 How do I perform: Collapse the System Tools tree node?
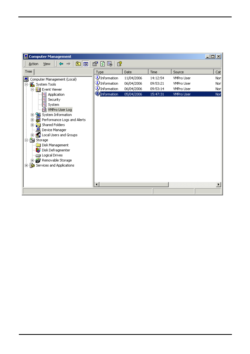(26, 84)
